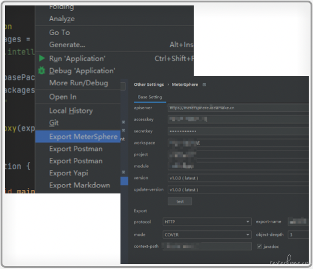Open the mode COVER dropdown
313x269 pixels.
pyautogui.click(x=207, y=235)
